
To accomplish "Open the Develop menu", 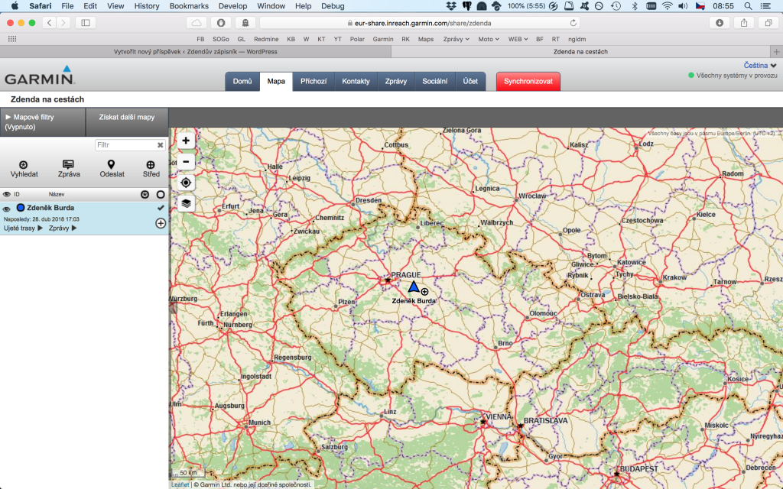I will click(x=232, y=6).
